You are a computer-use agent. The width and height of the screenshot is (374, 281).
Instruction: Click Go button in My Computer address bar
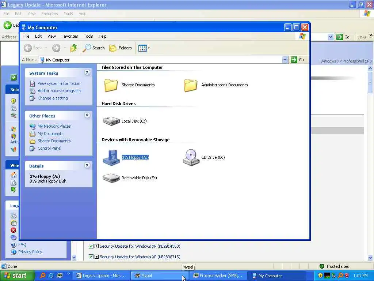click(297, 60)
